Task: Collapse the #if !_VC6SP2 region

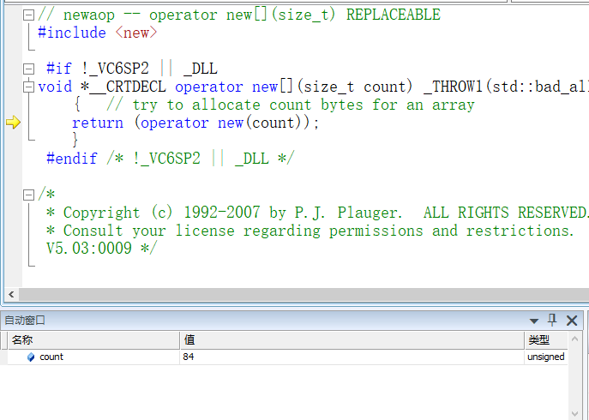Action: click(x=28, y=69)
